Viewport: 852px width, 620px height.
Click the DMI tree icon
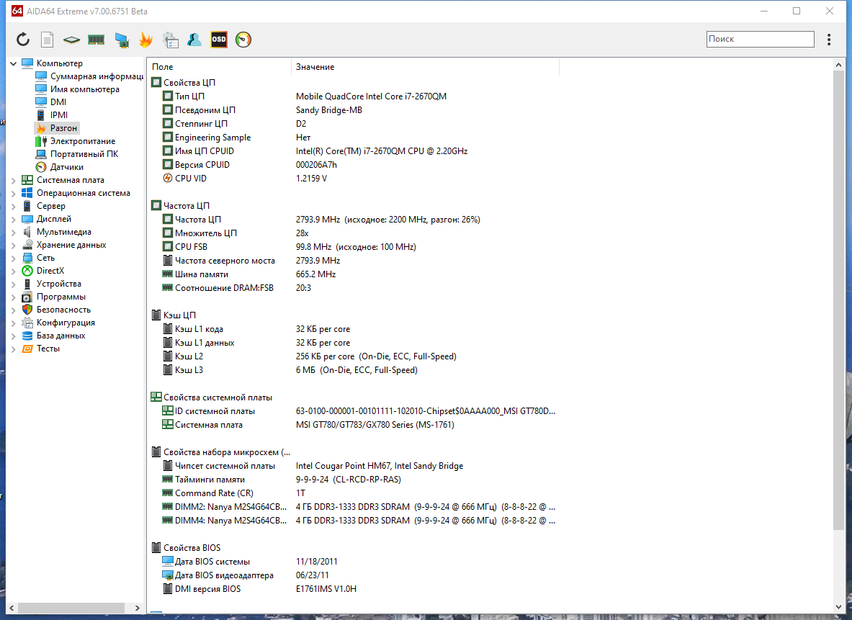pos(41,102)
